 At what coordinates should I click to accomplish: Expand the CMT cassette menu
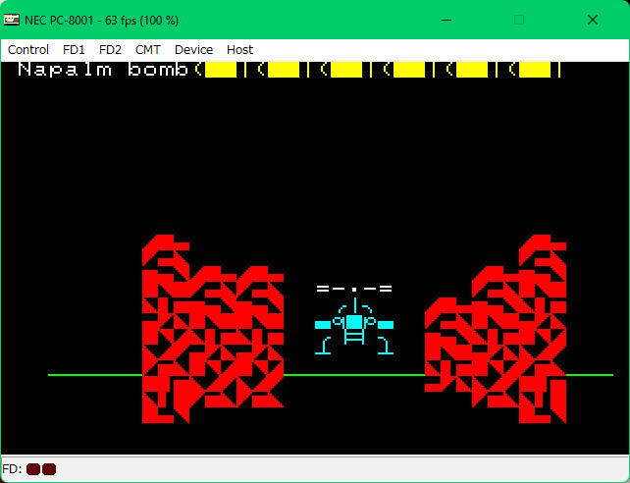[x=148, y=49]
